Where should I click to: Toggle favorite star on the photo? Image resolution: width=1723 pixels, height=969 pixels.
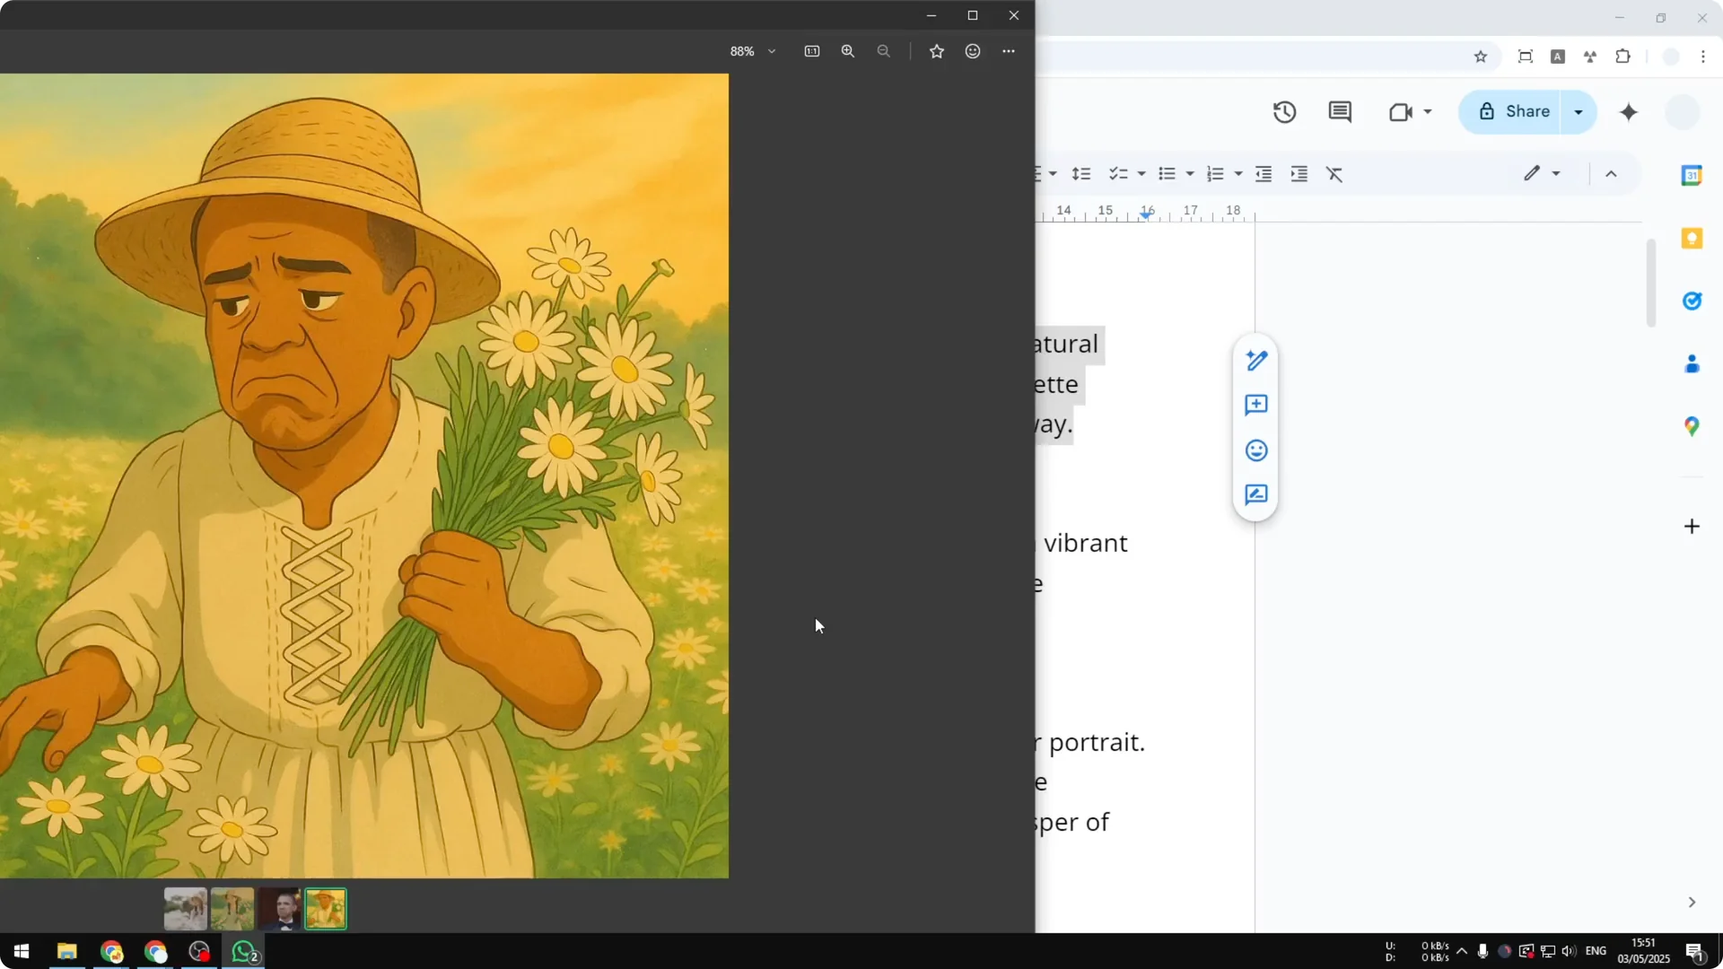point(937,51)
